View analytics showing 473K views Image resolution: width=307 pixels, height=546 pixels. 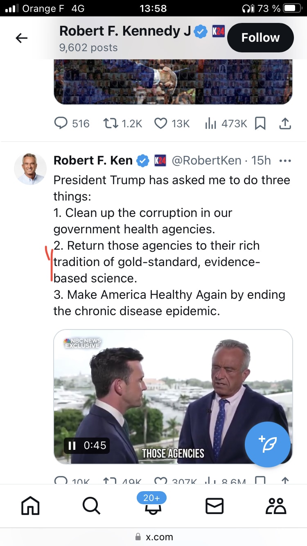[210, 124]
